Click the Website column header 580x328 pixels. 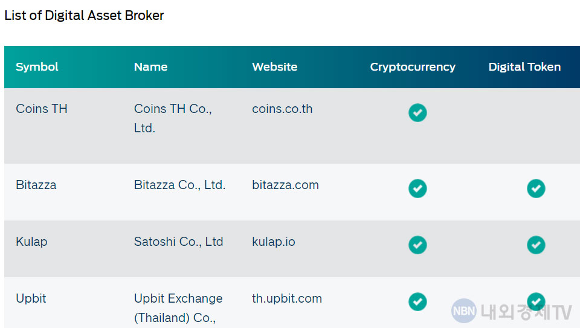click(274, 67)
